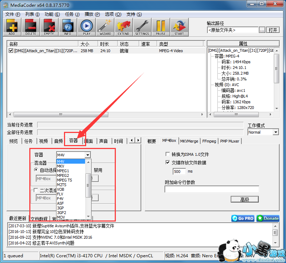The width and height of the screenshot is (286, 263).
Task: Enable the 二次混流 checkbox
Action: tap(36, 190)
